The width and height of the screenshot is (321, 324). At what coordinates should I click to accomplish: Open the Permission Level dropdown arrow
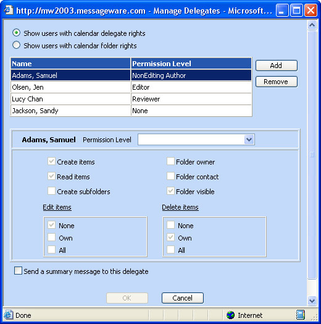[249, 140]
